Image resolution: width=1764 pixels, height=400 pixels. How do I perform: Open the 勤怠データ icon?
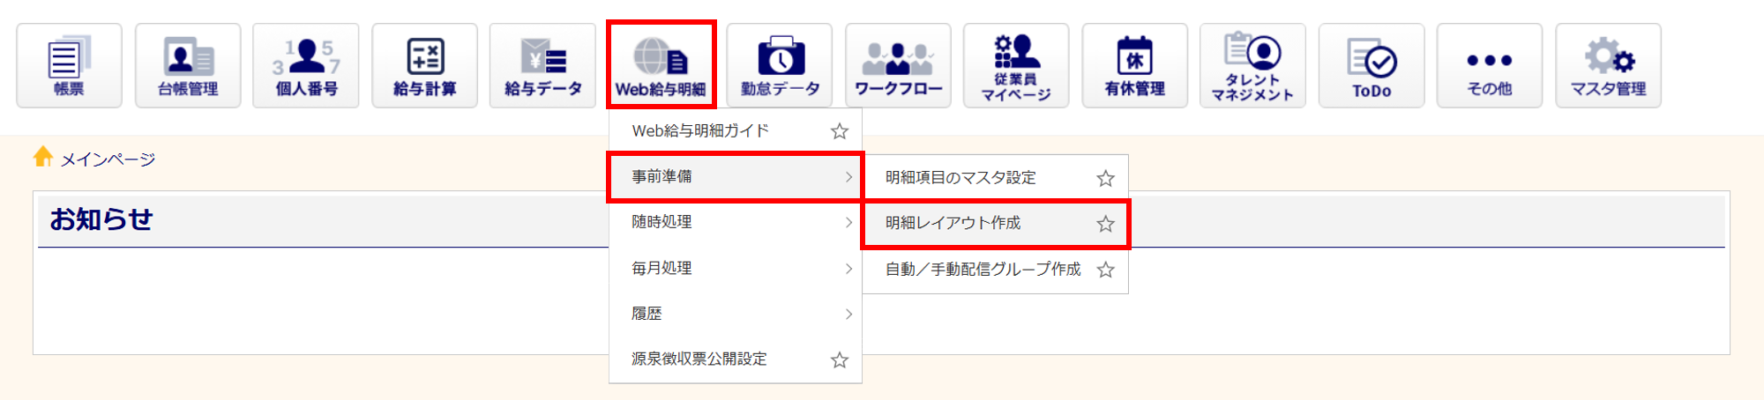pos(780,66)
